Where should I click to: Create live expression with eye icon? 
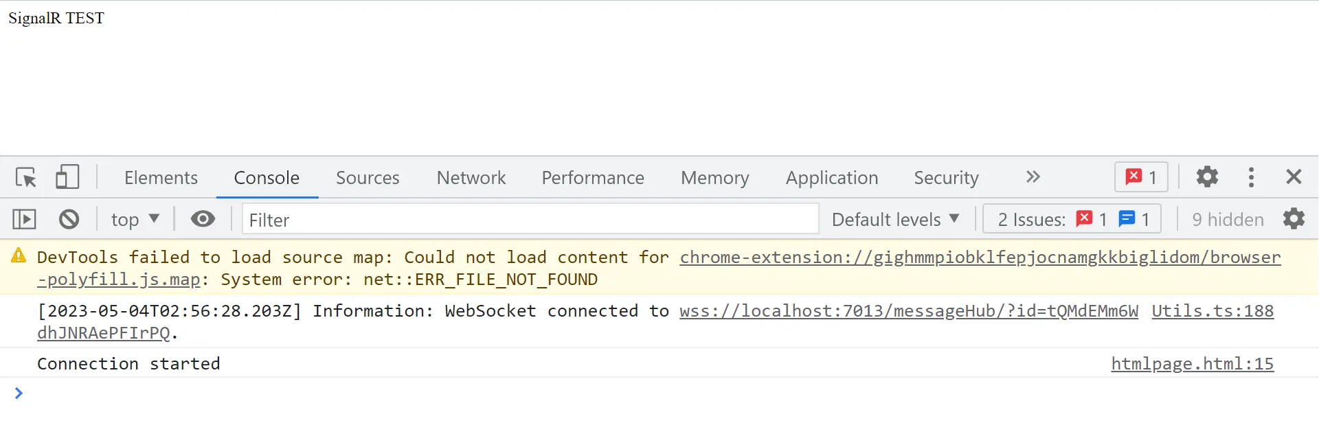(203, 219)
